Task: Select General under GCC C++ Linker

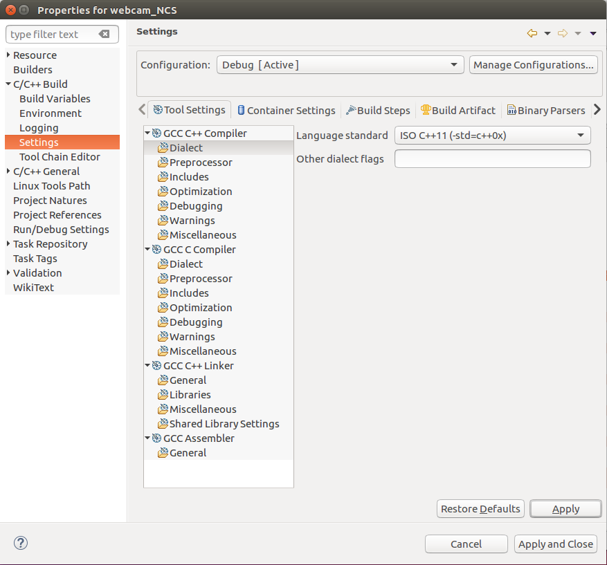Action: [x=188, y=380]
